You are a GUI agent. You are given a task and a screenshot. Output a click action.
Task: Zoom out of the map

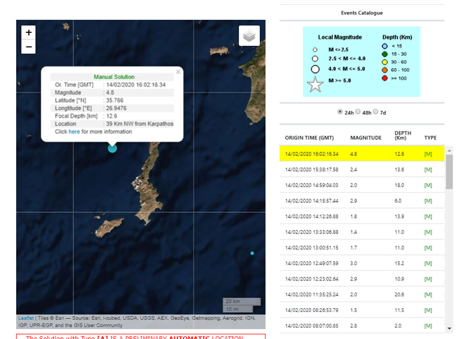coord(29,47)
